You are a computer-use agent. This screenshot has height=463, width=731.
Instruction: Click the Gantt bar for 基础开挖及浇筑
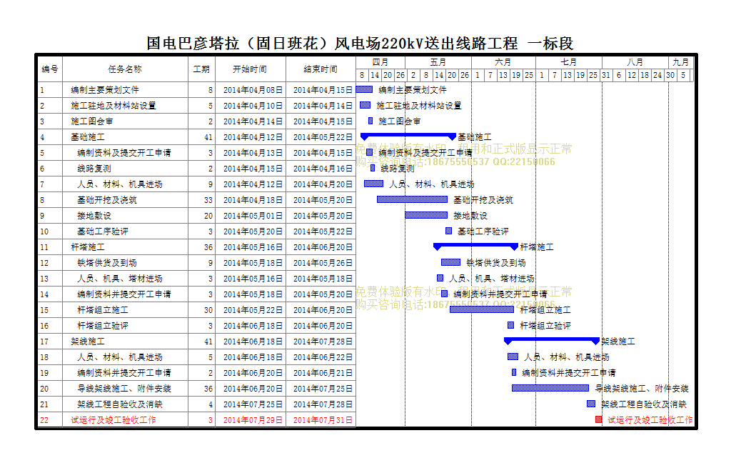click(x=412, y=199)
